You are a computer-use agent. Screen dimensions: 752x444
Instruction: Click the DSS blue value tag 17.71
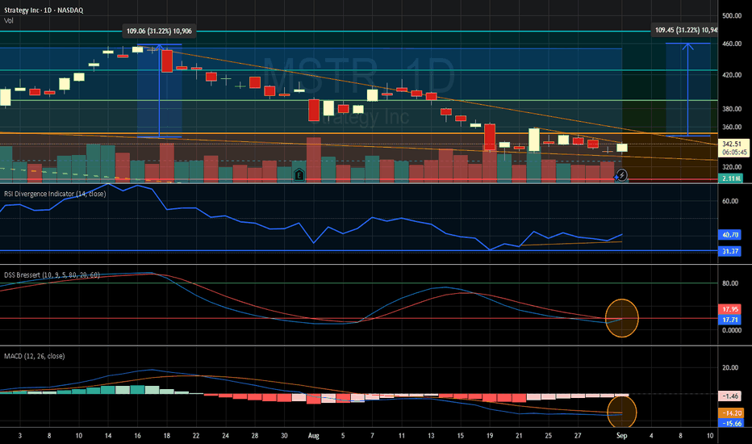730,320
